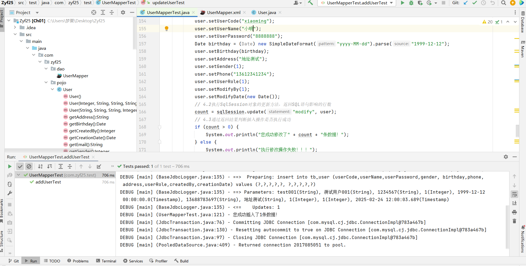
Task: Run with coverage using the shield icon
Action: 420,3
